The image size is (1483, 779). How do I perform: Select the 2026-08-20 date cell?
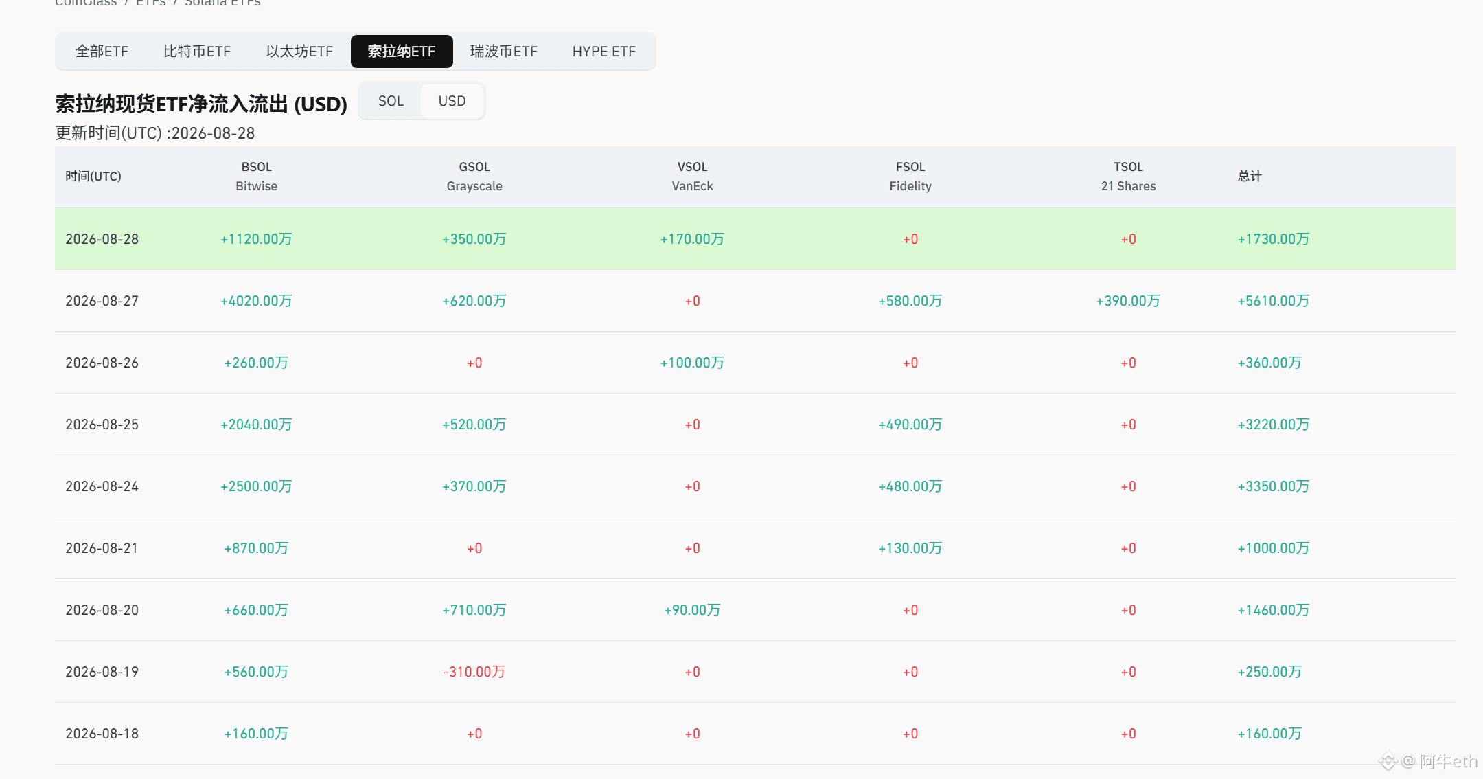click(x=102, y=610)
